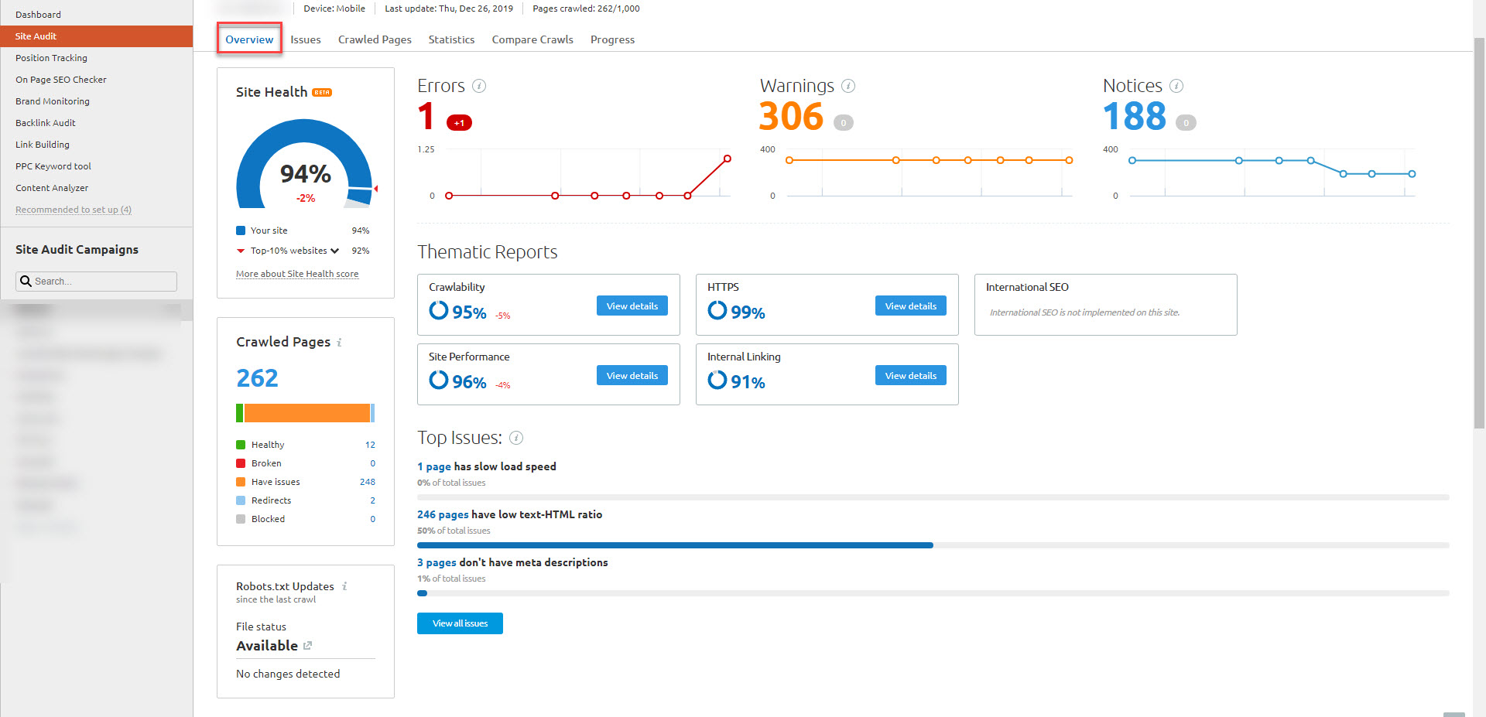
Task: Click the info icon next to Errors
Action: [x=479, y=86]
